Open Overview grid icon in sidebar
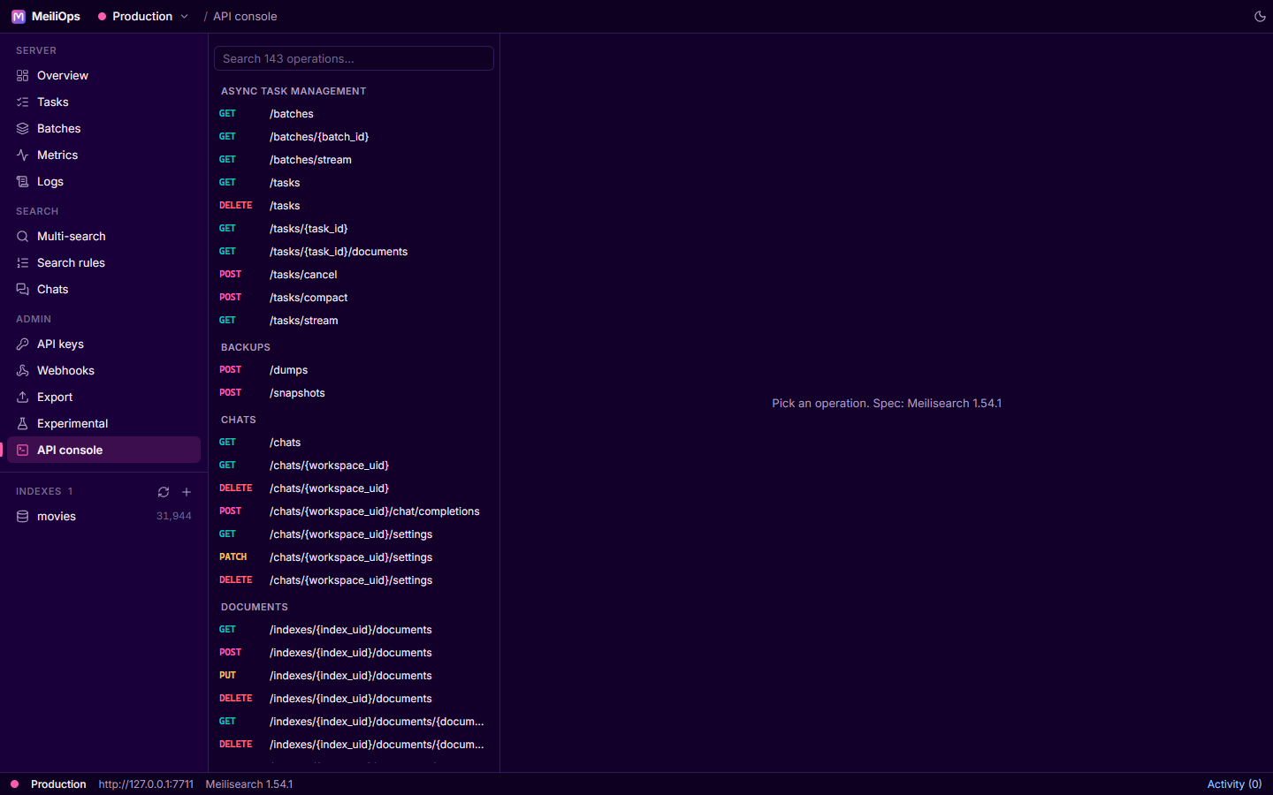This screenshot has height=795, width=1273. [x=23, y=75]
